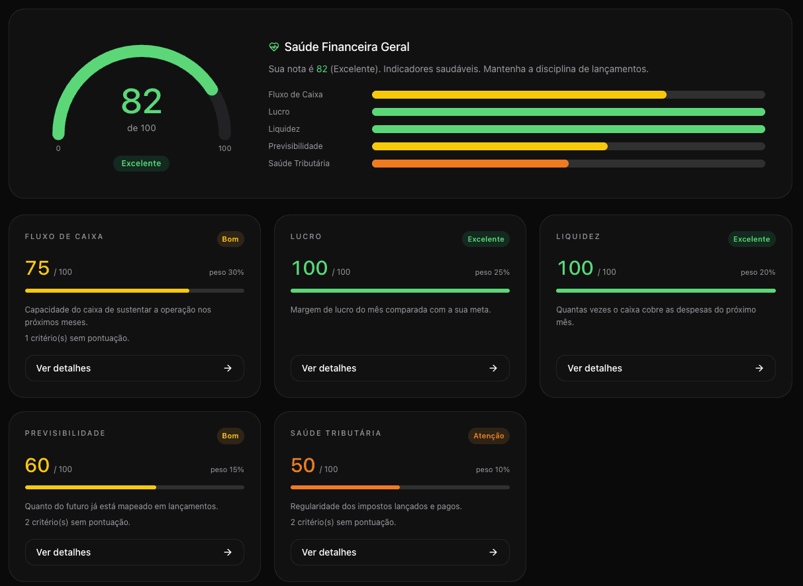Screen dimensions: 803x586
Task: Open Ver detalhes for Fluxo de Caixa
Action: [134, 368]
